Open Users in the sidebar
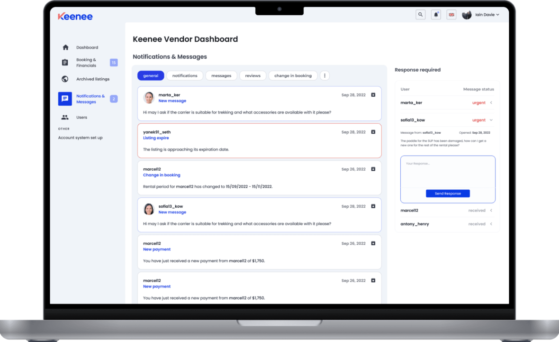Screen dimensions: 559x342 (x=81, y=117)
